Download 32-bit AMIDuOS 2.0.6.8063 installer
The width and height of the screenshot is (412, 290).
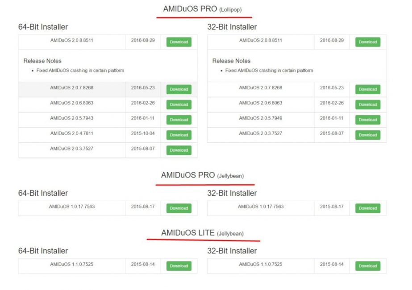tap(368, 104)
